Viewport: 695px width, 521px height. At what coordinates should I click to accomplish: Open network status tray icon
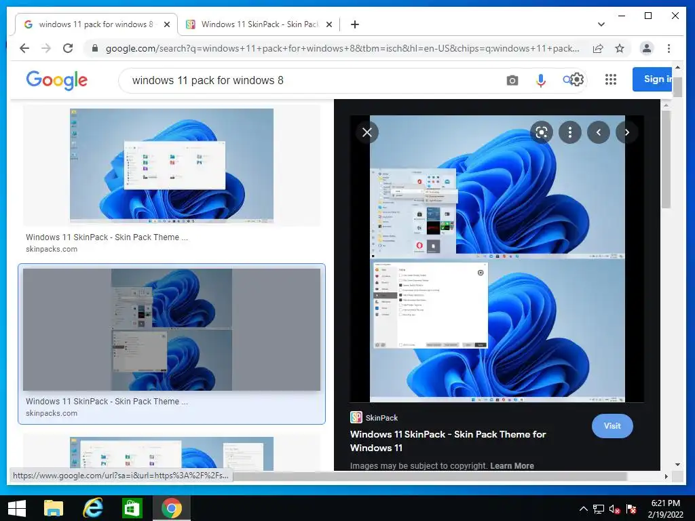coord(599,509)
